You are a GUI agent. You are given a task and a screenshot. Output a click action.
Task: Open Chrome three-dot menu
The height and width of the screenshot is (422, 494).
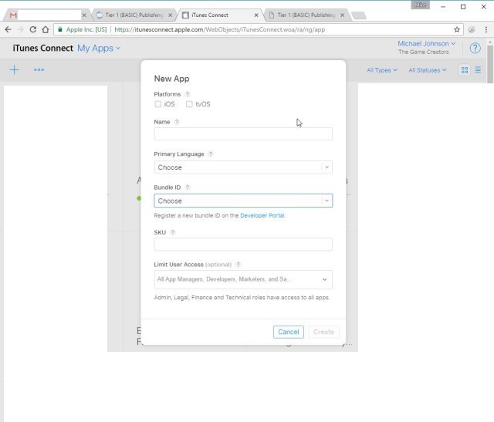click(486, 29)
